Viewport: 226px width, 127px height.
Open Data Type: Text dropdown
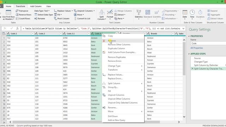(42, 11)
